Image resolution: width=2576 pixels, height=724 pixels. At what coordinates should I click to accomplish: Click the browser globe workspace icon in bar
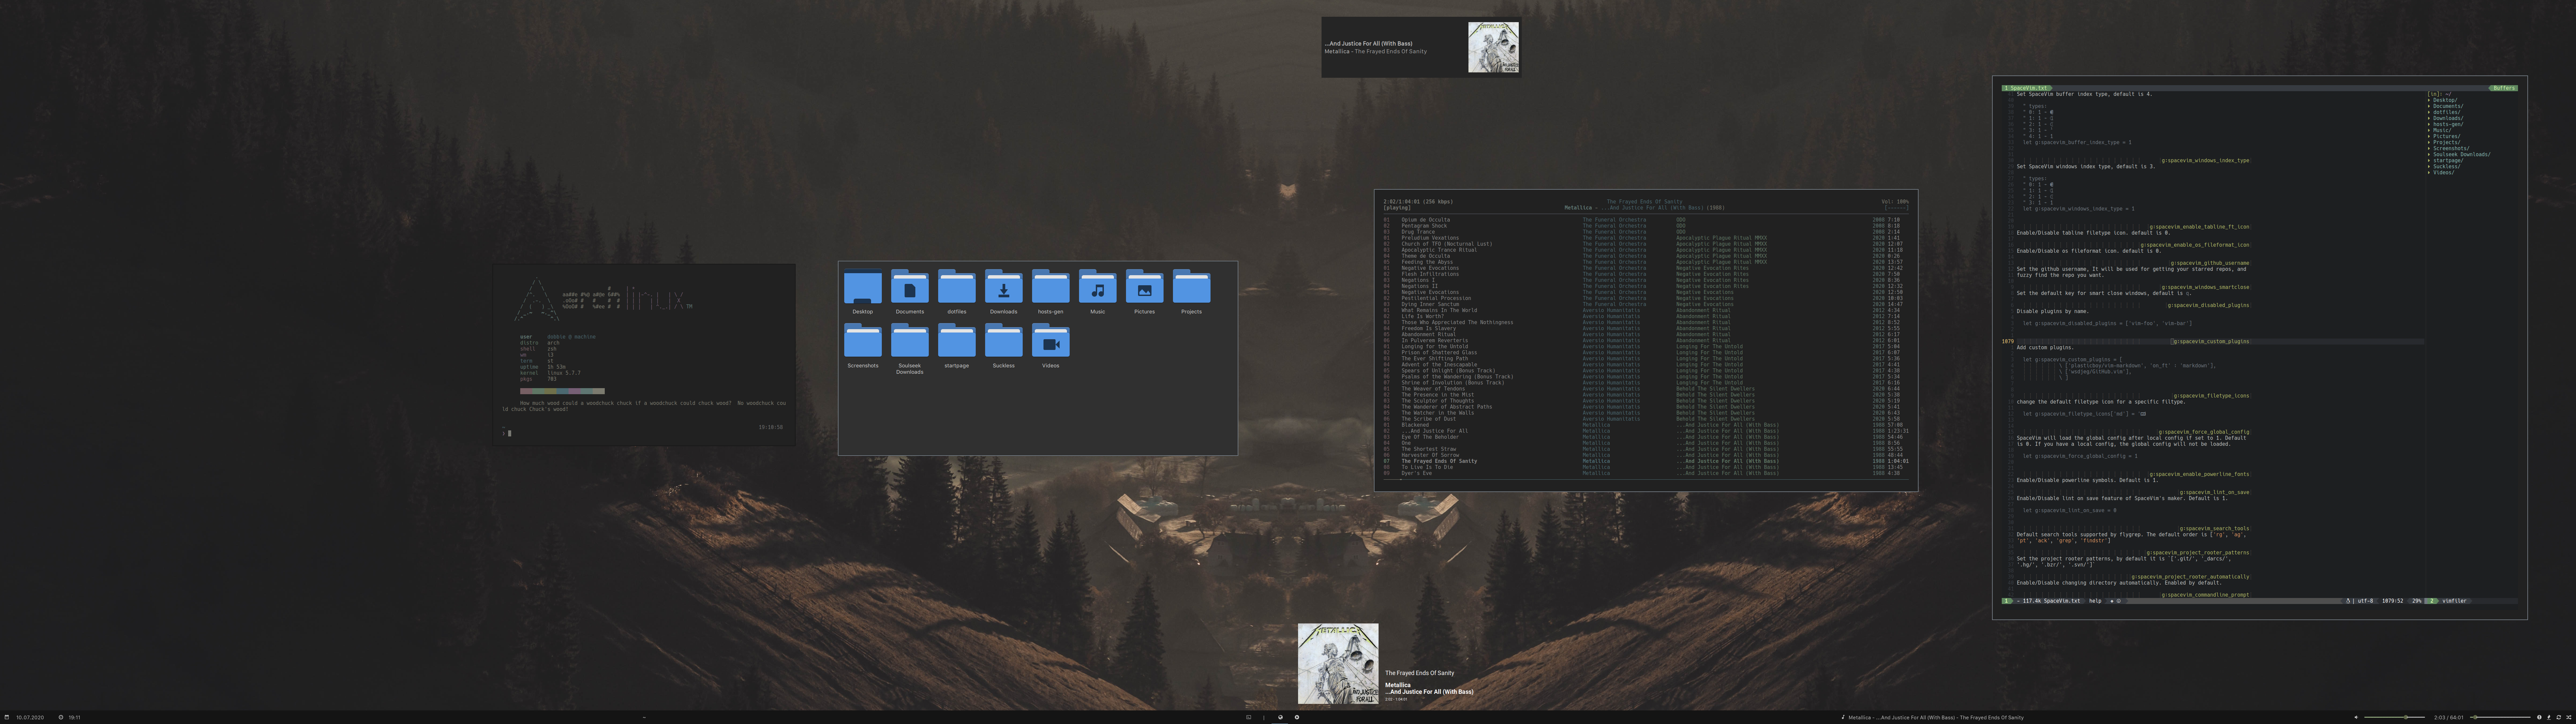point(1281,717)
